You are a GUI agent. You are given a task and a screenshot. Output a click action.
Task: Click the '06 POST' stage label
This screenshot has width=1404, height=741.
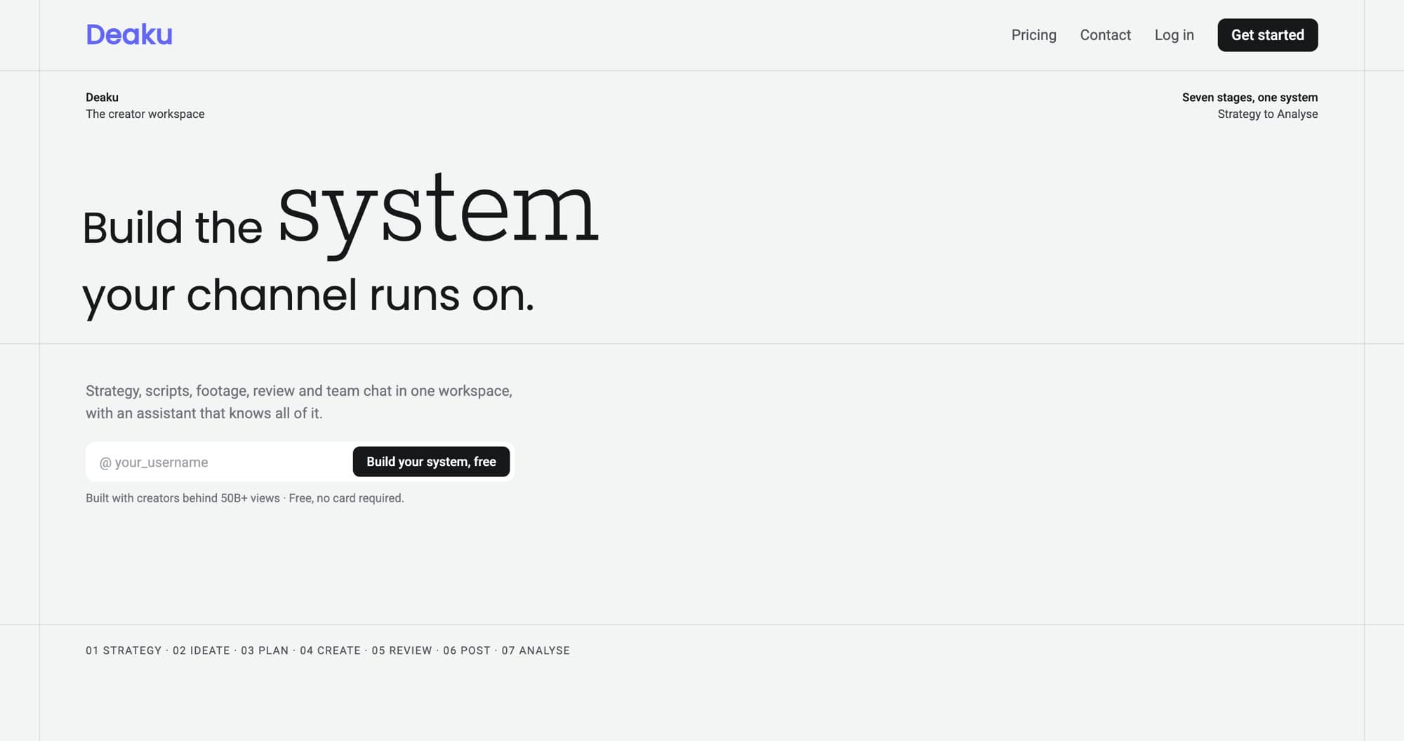467,650
